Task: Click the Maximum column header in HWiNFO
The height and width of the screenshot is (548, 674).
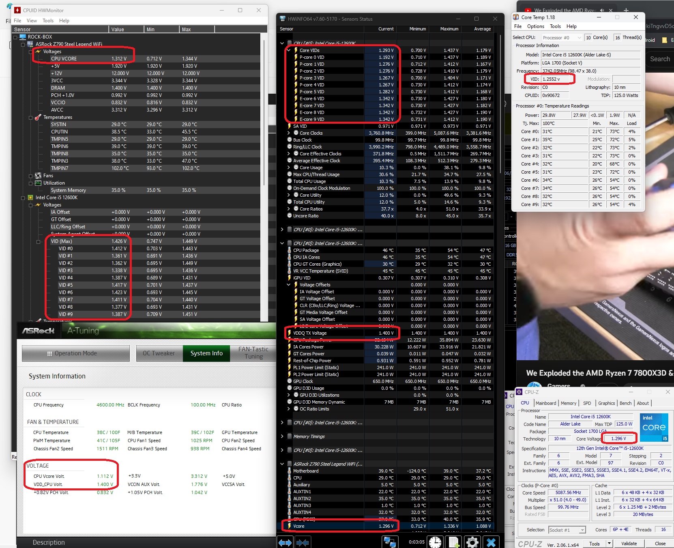Action: (449, 29)
